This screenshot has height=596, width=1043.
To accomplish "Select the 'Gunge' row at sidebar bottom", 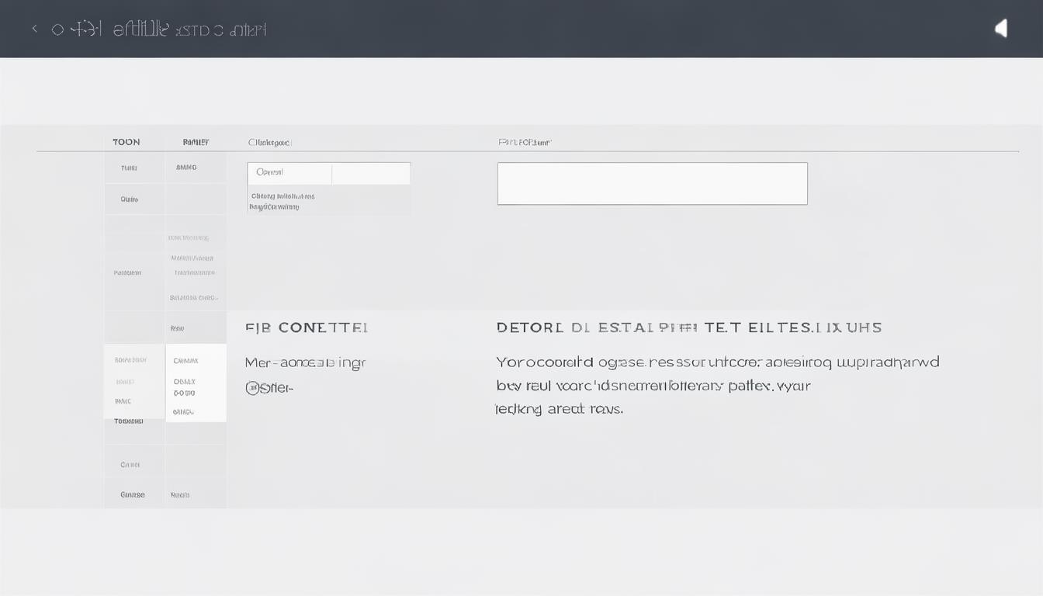I will pos(133,494).
